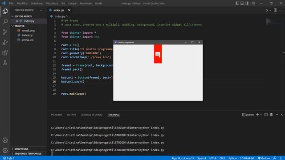
Task: Click Riga 16, colonna 15 status item
Action: 183,158
